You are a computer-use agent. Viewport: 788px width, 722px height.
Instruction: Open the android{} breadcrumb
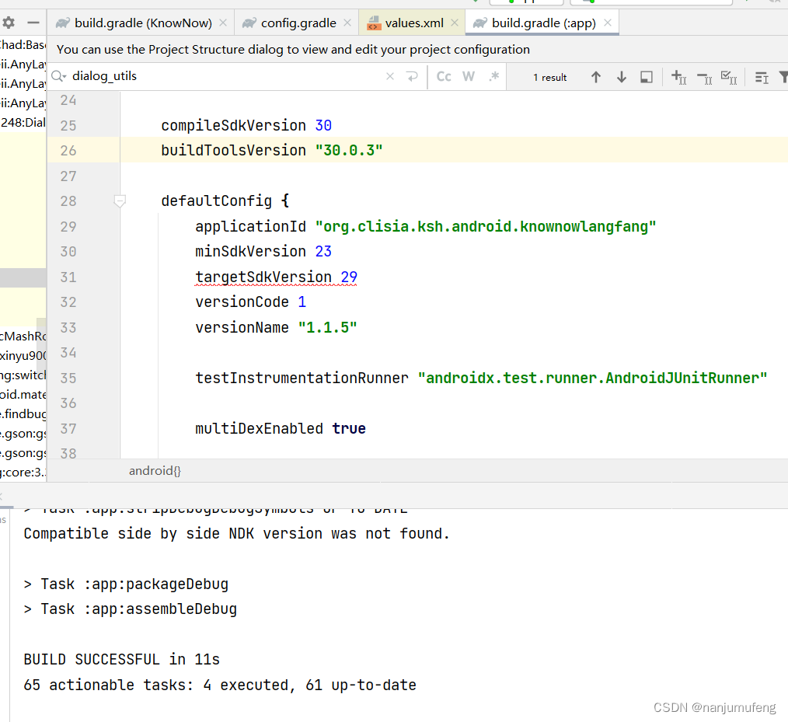(154, 470)
